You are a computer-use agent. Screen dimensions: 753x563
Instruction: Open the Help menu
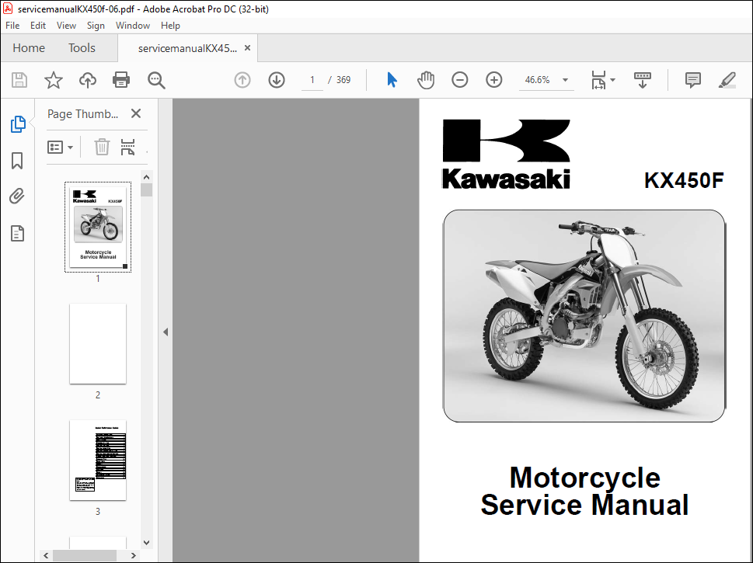(x=170, y=26)
